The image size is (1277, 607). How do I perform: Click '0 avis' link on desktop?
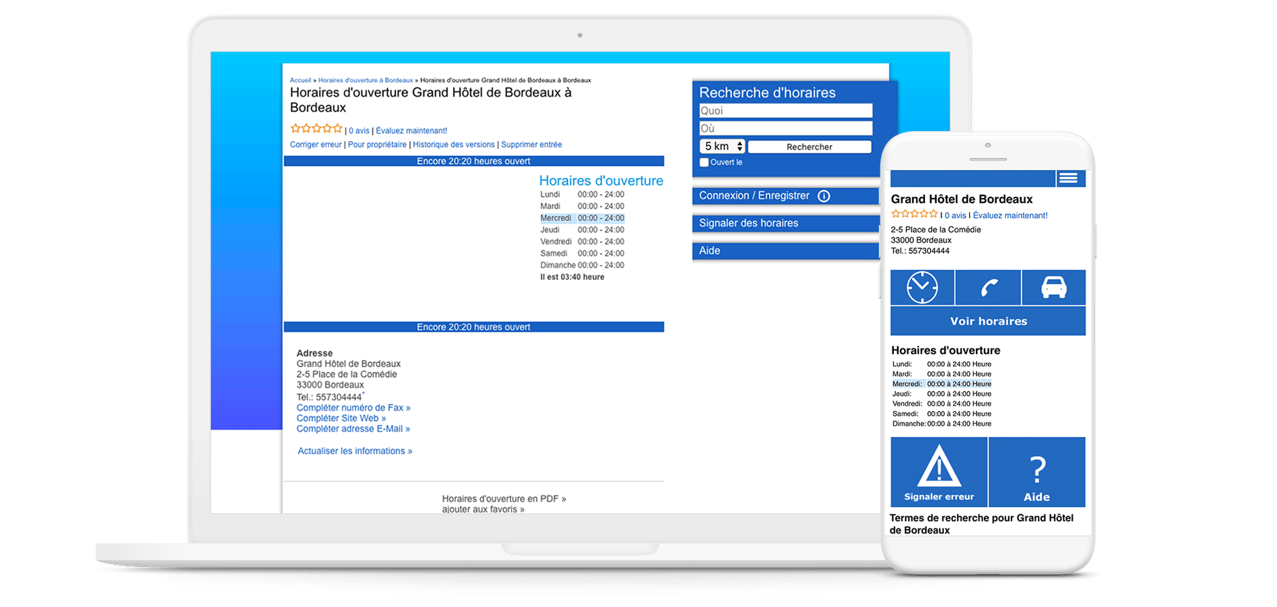359,131
